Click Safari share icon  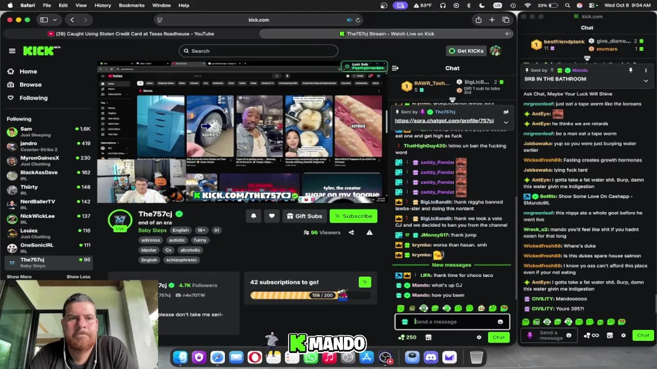tap(478, 19)
